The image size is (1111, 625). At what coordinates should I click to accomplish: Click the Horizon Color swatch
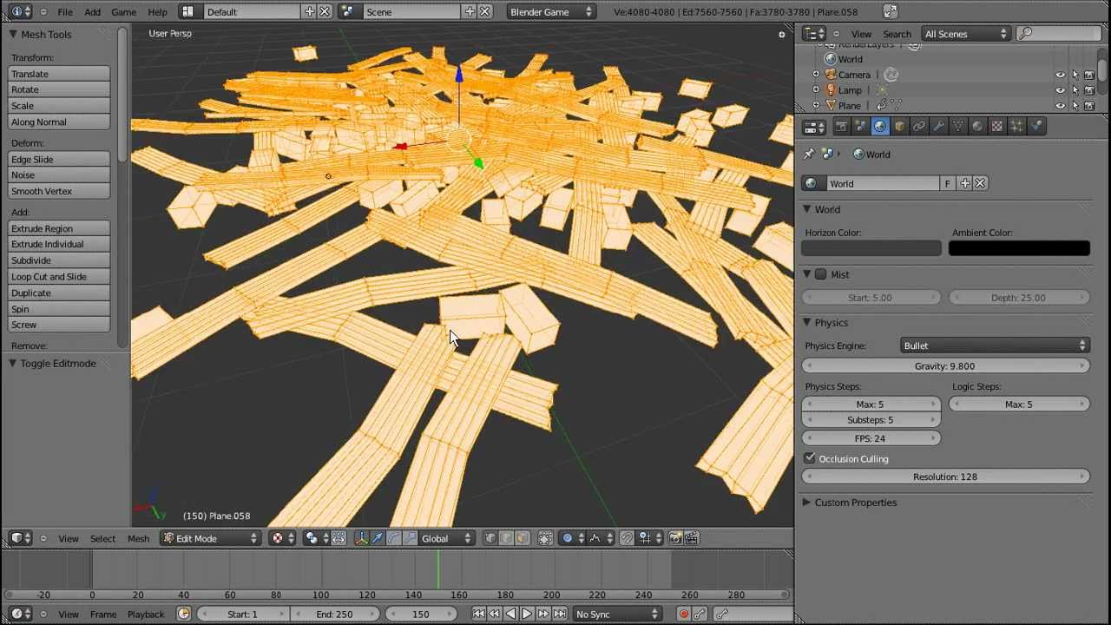(871, 248)
